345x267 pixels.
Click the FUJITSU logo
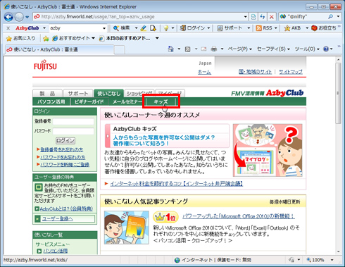pyautogui.click(x=45, y=66)
